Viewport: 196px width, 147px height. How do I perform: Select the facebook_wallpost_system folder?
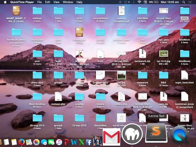(16, 32)
